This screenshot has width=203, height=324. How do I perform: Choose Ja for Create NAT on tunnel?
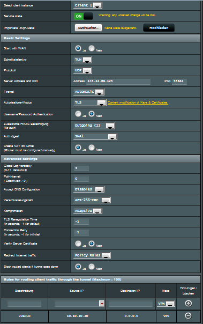click(x=78, y=148)
